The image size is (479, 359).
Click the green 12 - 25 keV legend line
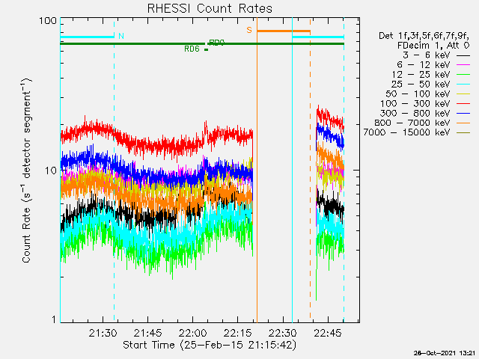463,75
